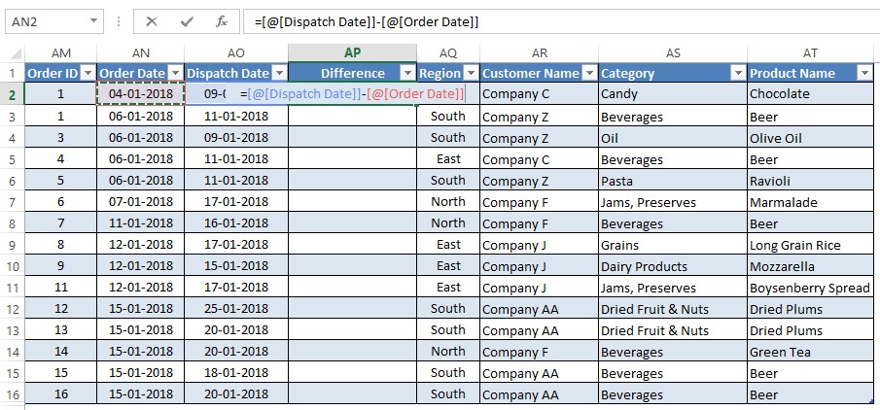Open Order Date filter dropdown
The height and width of the screenshot is (410, 880).
(175, 74)
